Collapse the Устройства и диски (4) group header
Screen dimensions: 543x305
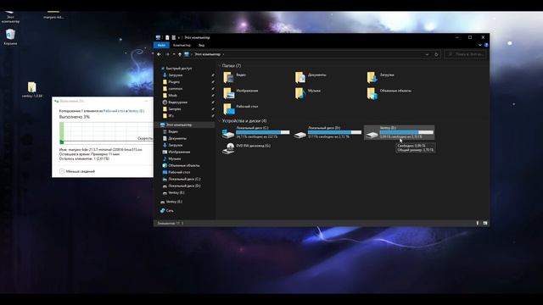[244, 121]
